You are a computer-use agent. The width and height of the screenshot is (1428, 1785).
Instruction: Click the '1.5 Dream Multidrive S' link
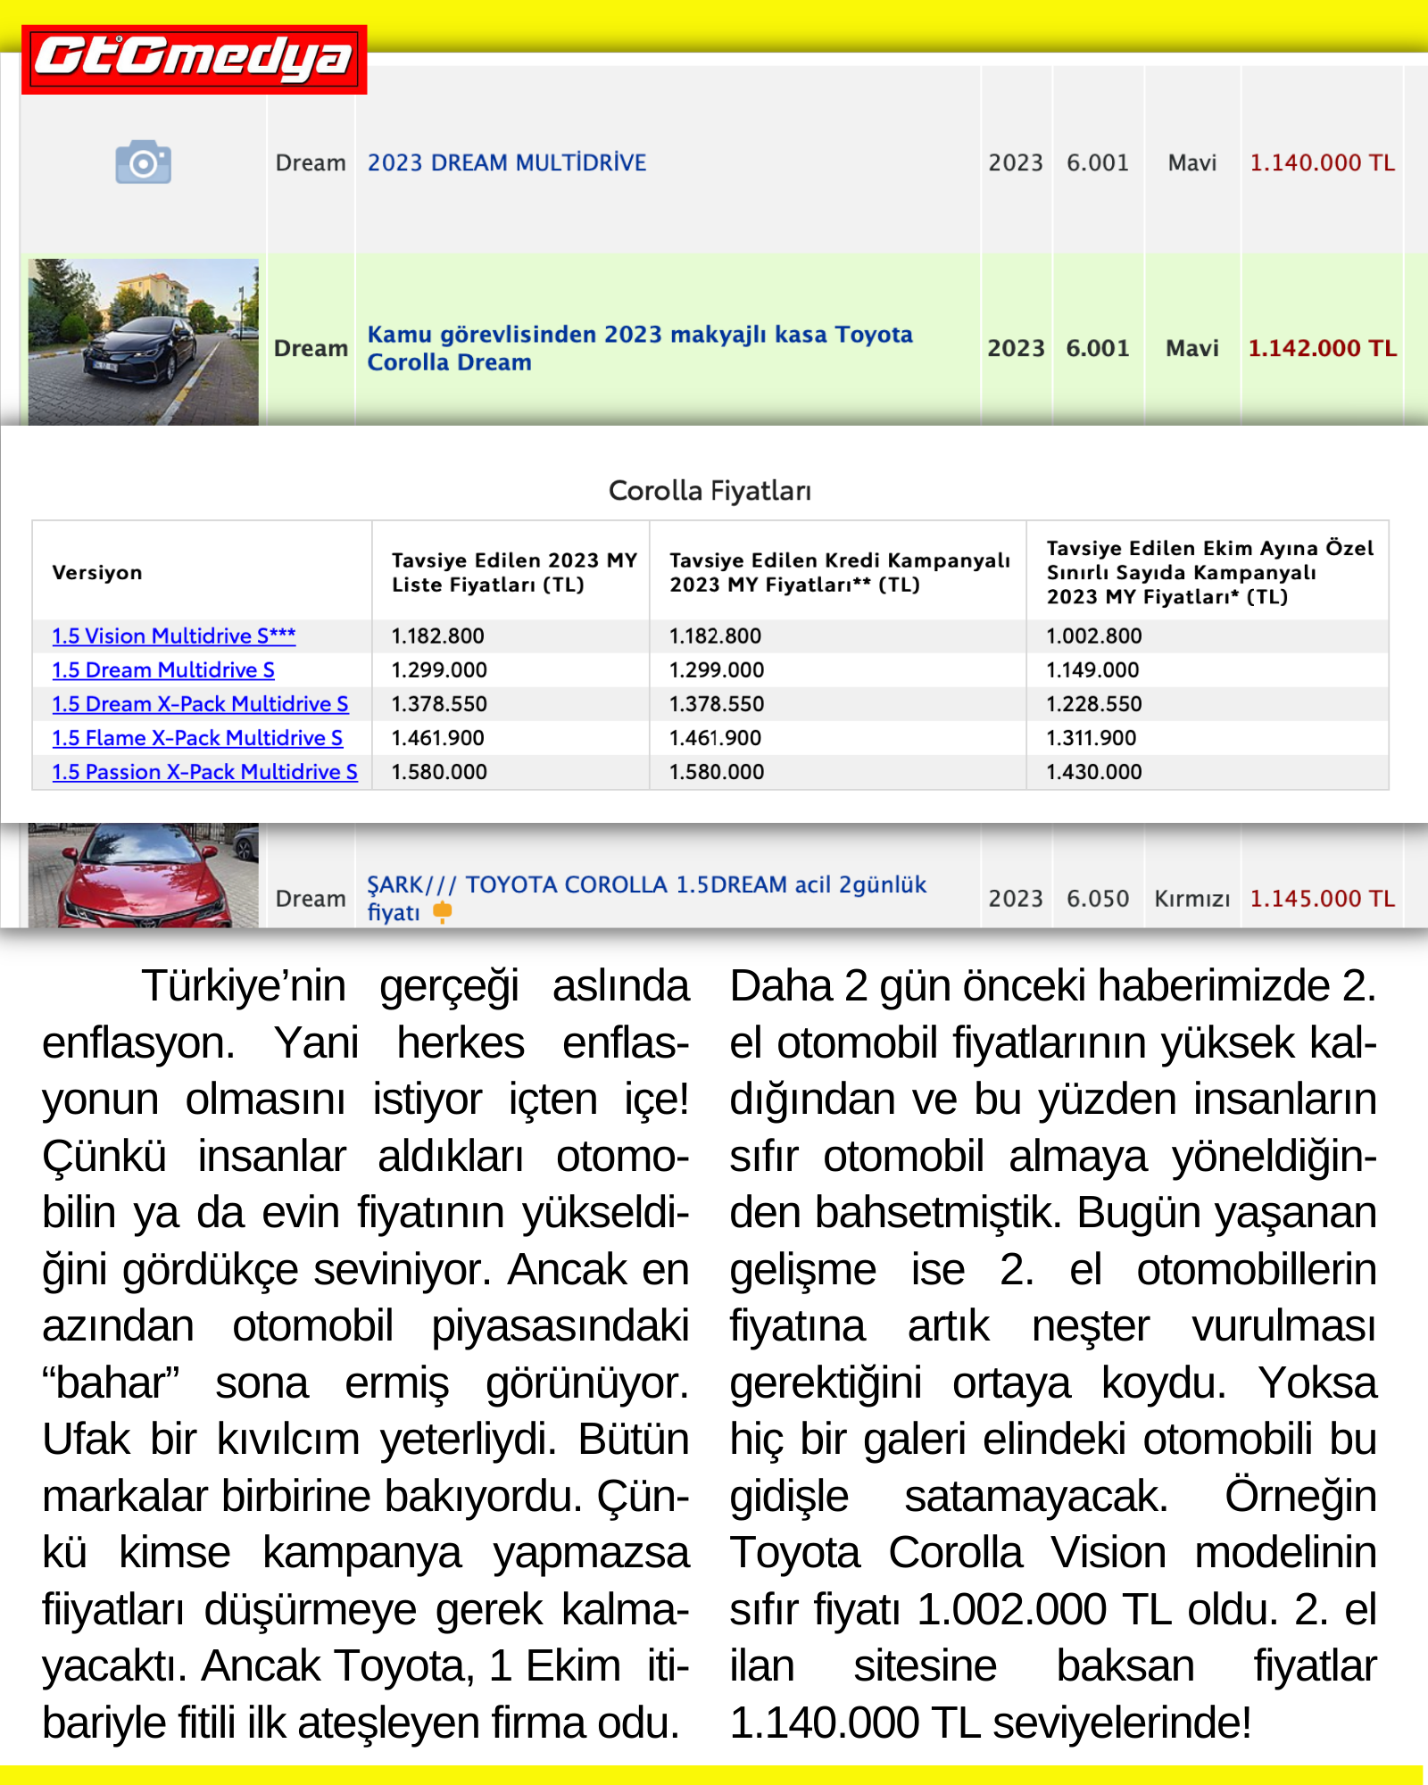[162, 669]
